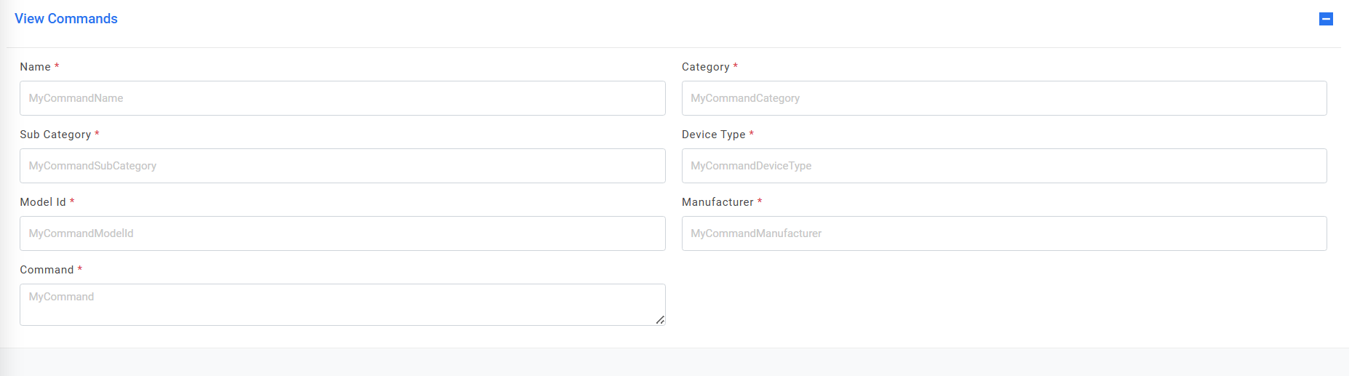
Task: Click inside the Command textarea
Action: pos(342,304)
